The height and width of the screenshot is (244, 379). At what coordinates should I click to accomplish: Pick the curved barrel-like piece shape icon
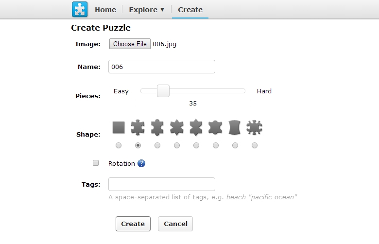point(235,128)
